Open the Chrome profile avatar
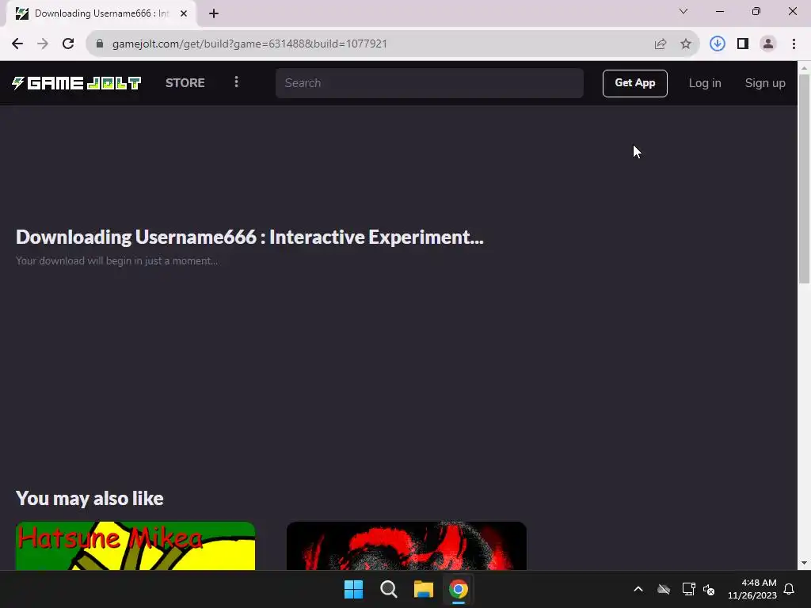811x608 pixels. click(x=768, y=44)
